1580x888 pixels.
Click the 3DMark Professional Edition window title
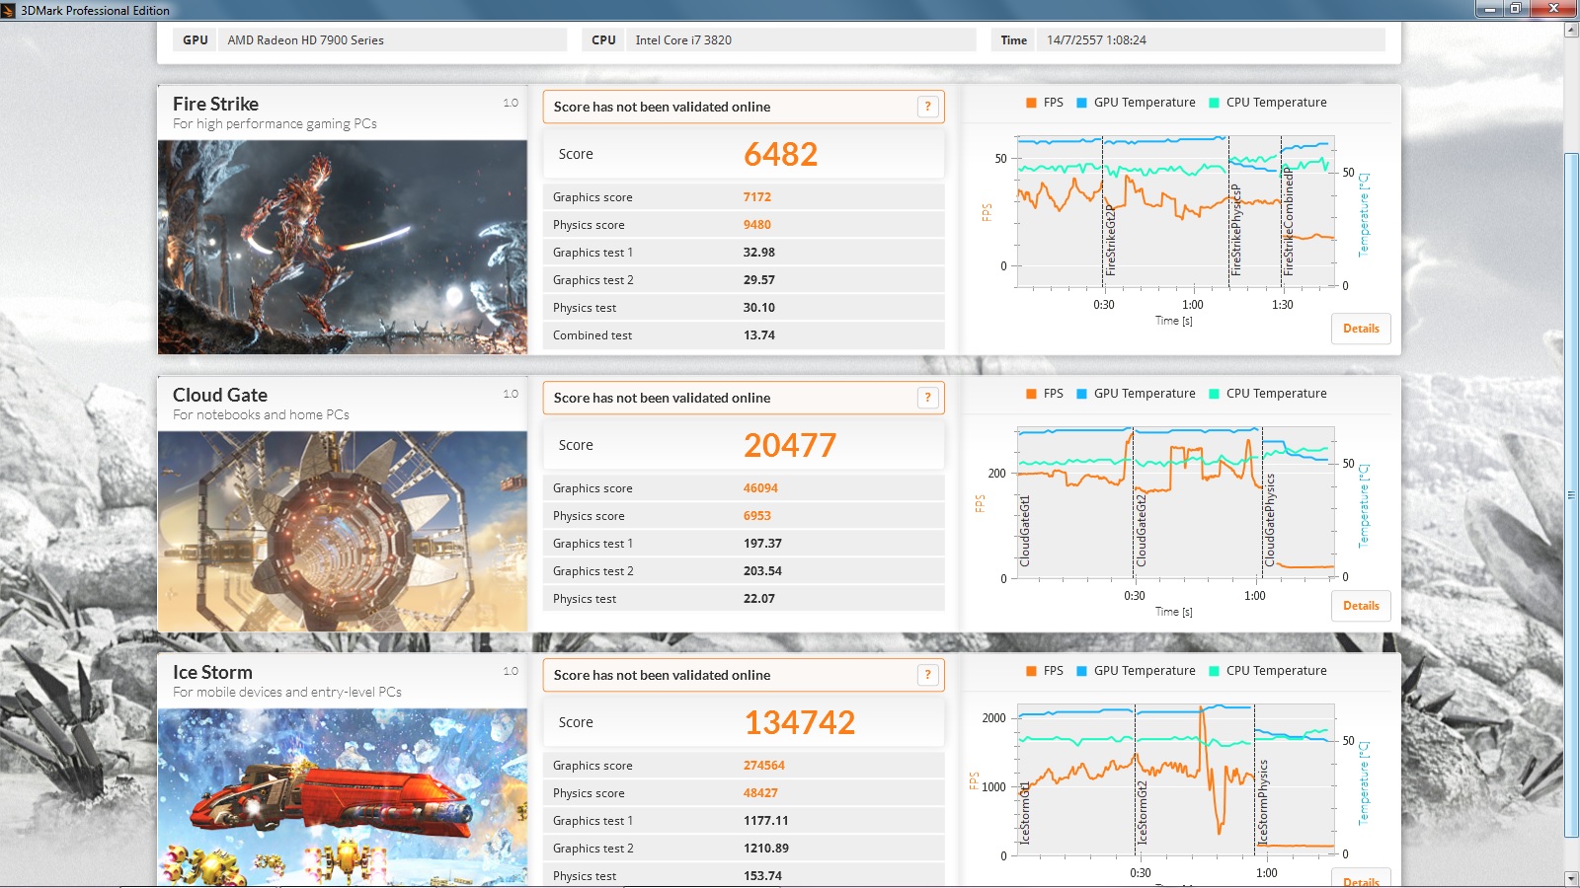click(x=95, y=11)
